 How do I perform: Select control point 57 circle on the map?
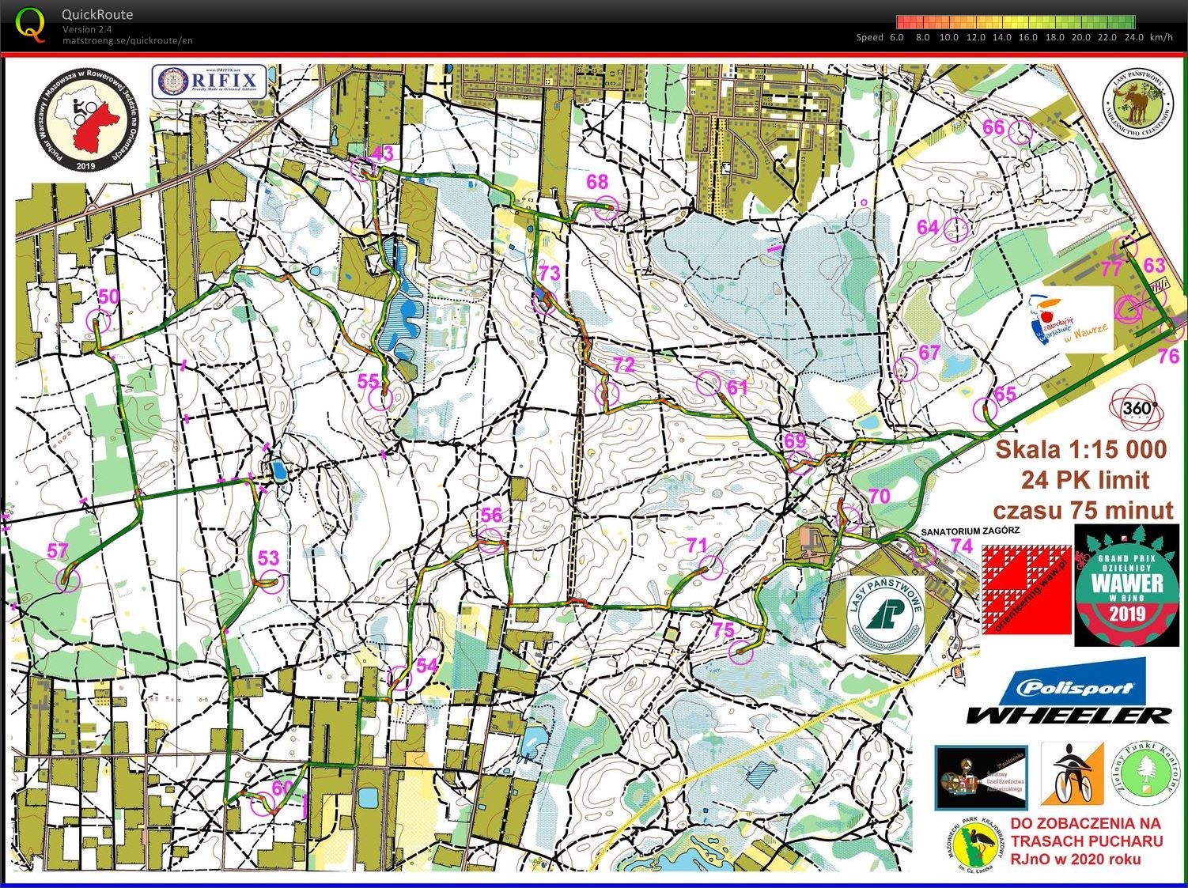tap(69, 581)
